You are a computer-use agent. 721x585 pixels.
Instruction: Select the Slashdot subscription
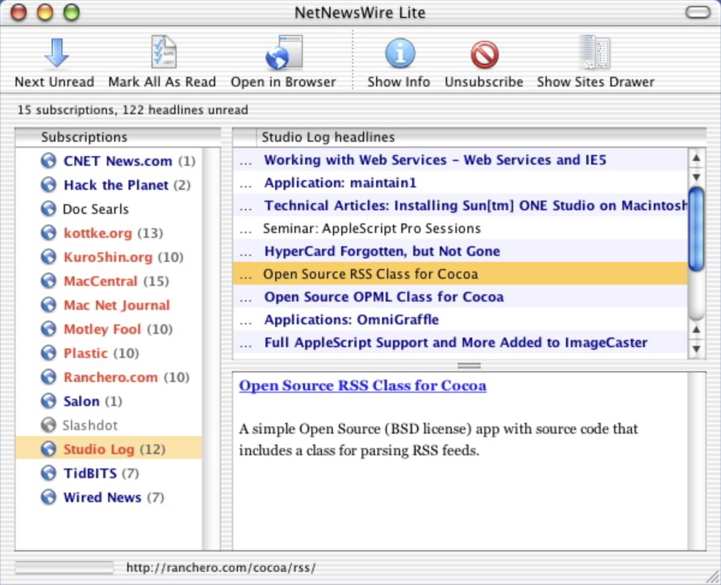[x=109, y=425]
